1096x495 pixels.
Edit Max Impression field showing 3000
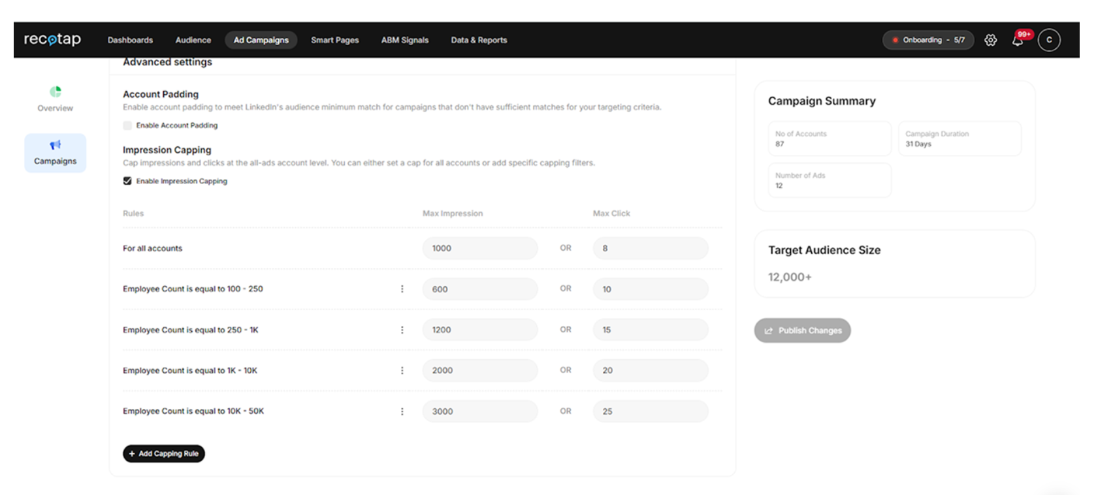pyautogui.click(x=480, y=411)
